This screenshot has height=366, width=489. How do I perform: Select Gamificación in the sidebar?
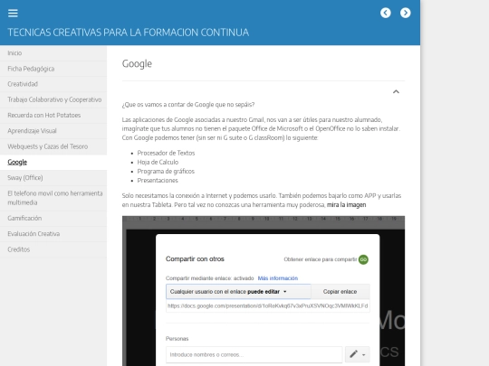coord(53,219)
